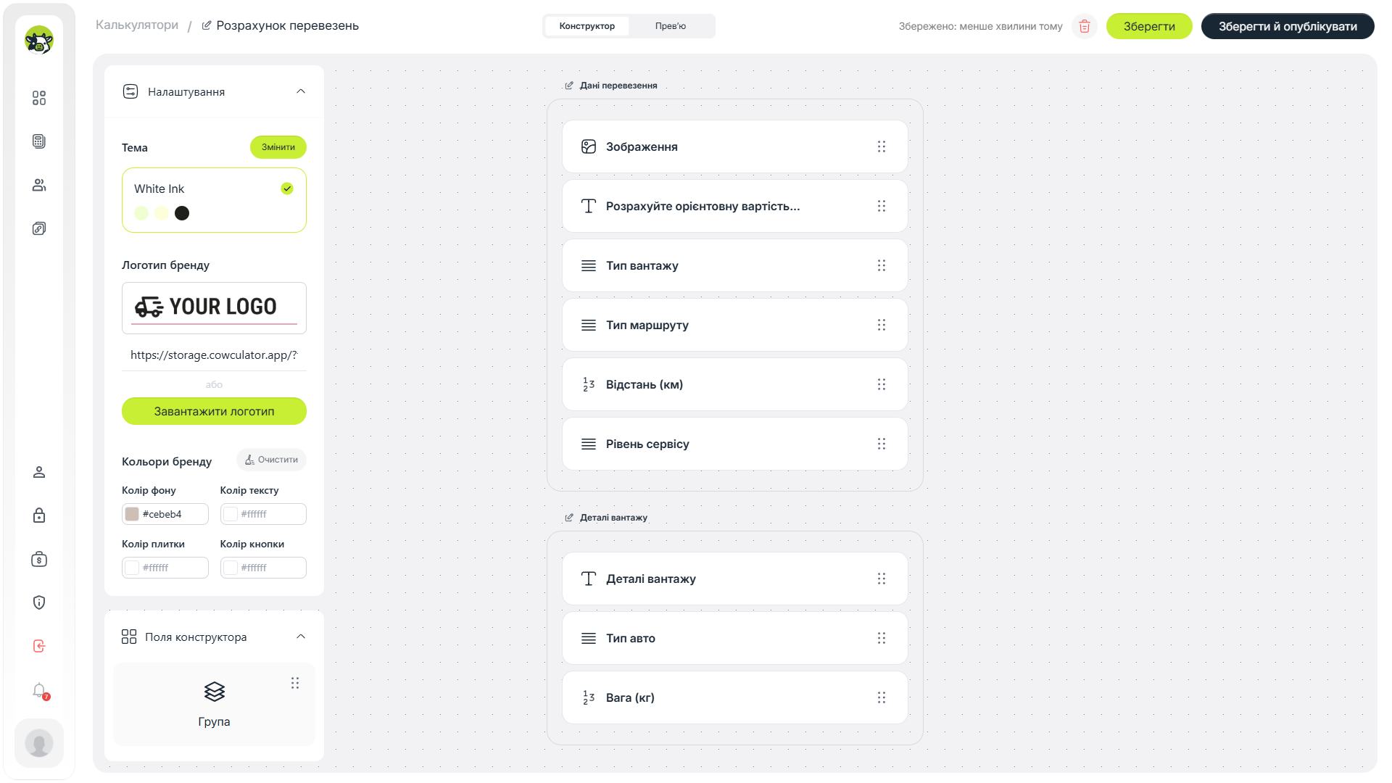Click edit pencil next to Розрахунок перевезень
Screen dimensions: 1392x783
[207, 25]
